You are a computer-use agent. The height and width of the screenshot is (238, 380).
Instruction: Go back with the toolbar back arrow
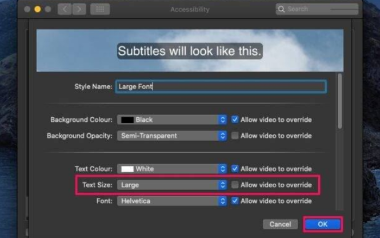pyautogui.click(x=65, y=9)
